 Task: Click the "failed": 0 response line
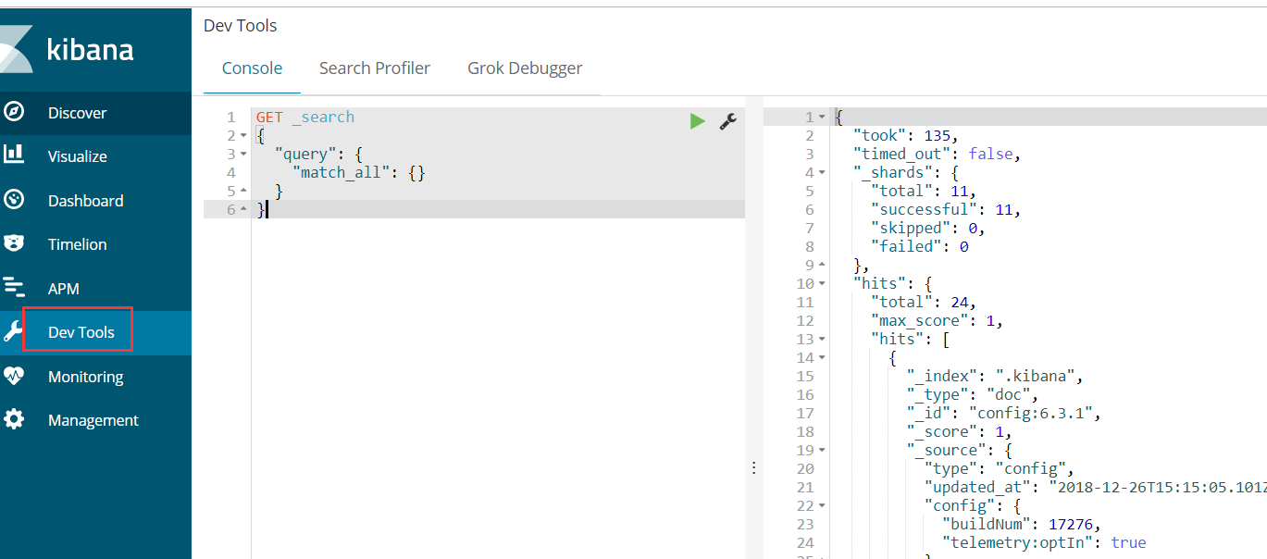[919, 247]
